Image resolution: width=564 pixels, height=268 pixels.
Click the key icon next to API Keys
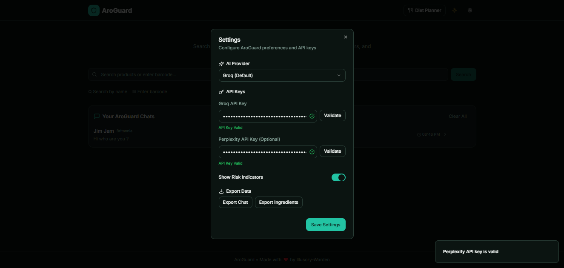221,91
